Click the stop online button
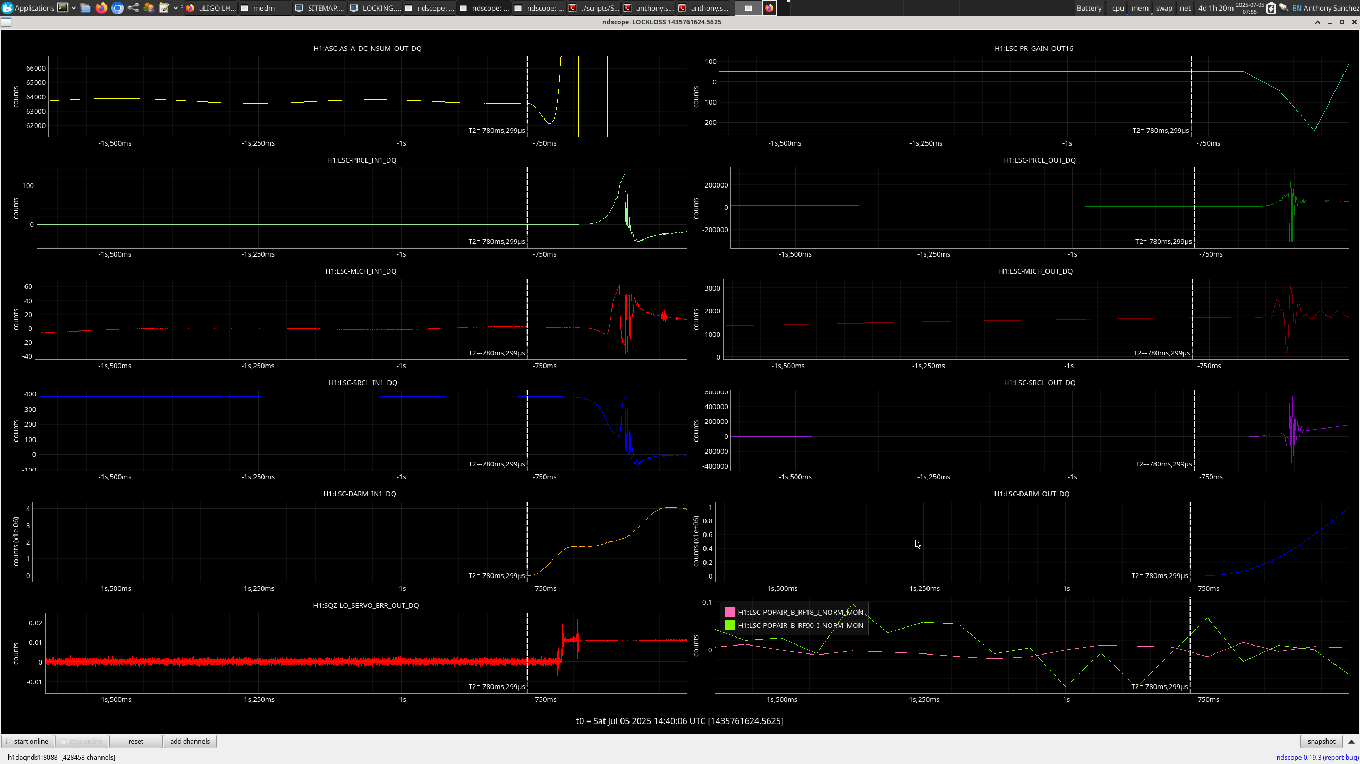 point(82,741)
